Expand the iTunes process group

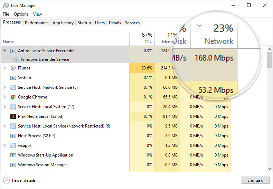tap(5, 68)
